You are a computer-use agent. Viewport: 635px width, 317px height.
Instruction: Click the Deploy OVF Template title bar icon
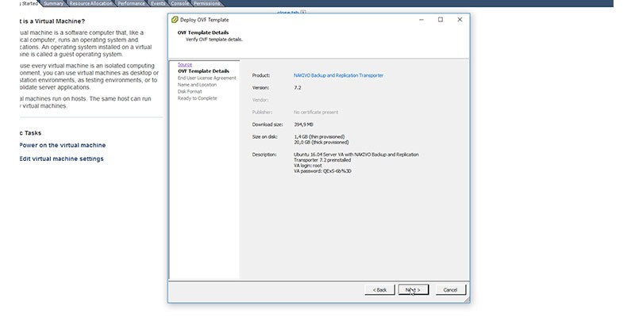175,19
